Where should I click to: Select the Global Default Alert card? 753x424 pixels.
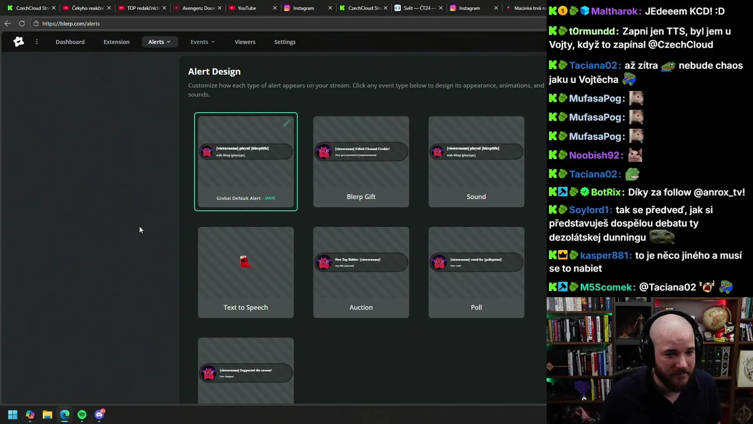point(246,161)
